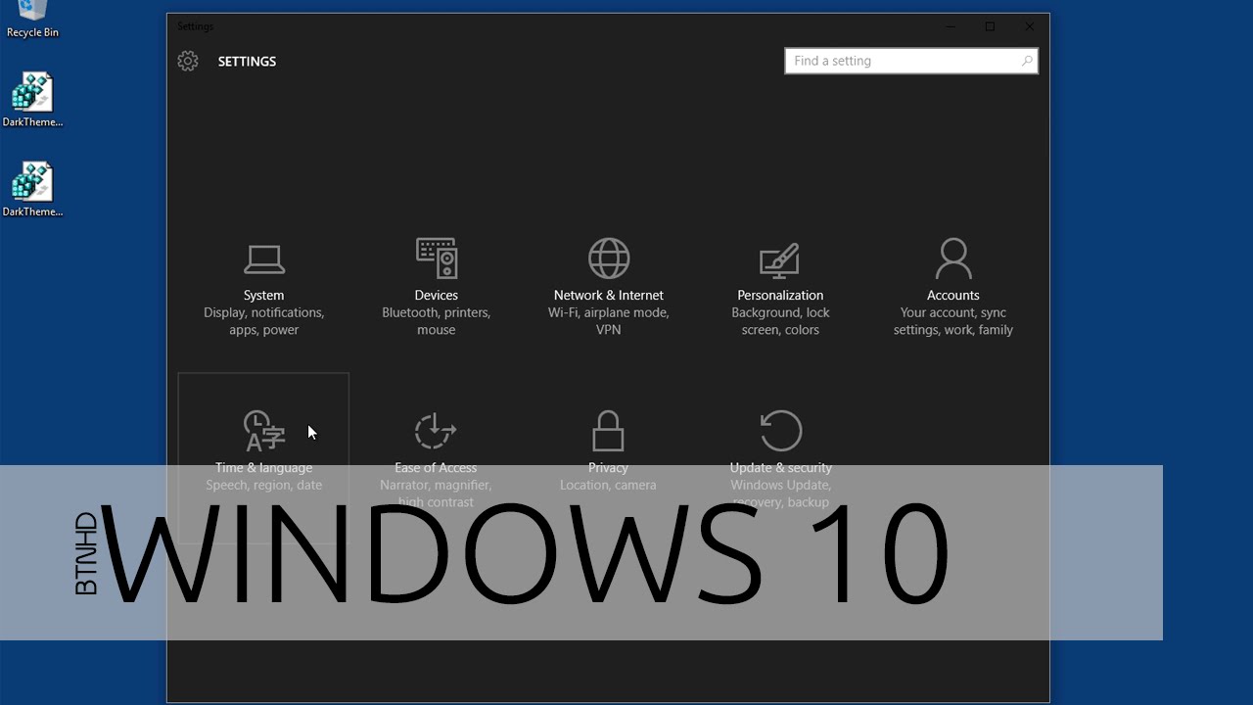
Task: Maximize the Settings window
Action: click(990, 26)
